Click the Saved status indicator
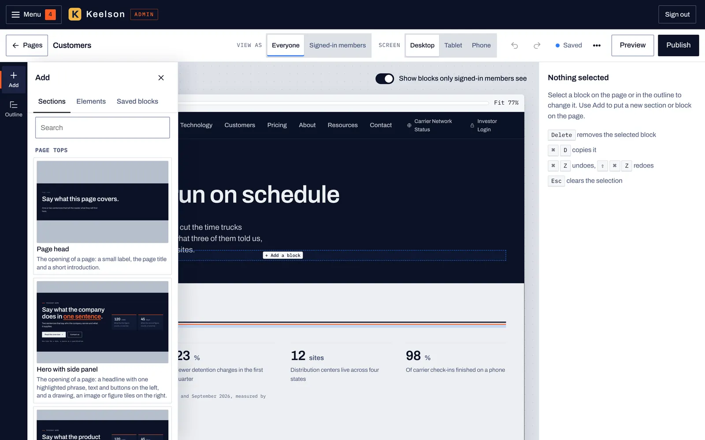The image size is (705, 440). [x=569, y=45]
